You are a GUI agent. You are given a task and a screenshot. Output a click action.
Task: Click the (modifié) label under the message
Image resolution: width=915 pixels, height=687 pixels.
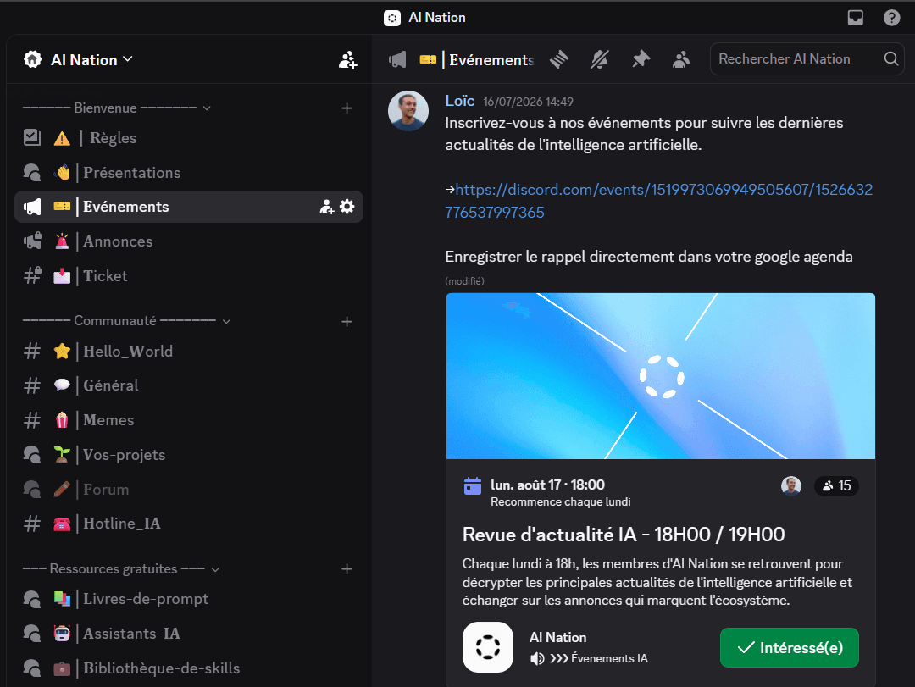[464, 281]
